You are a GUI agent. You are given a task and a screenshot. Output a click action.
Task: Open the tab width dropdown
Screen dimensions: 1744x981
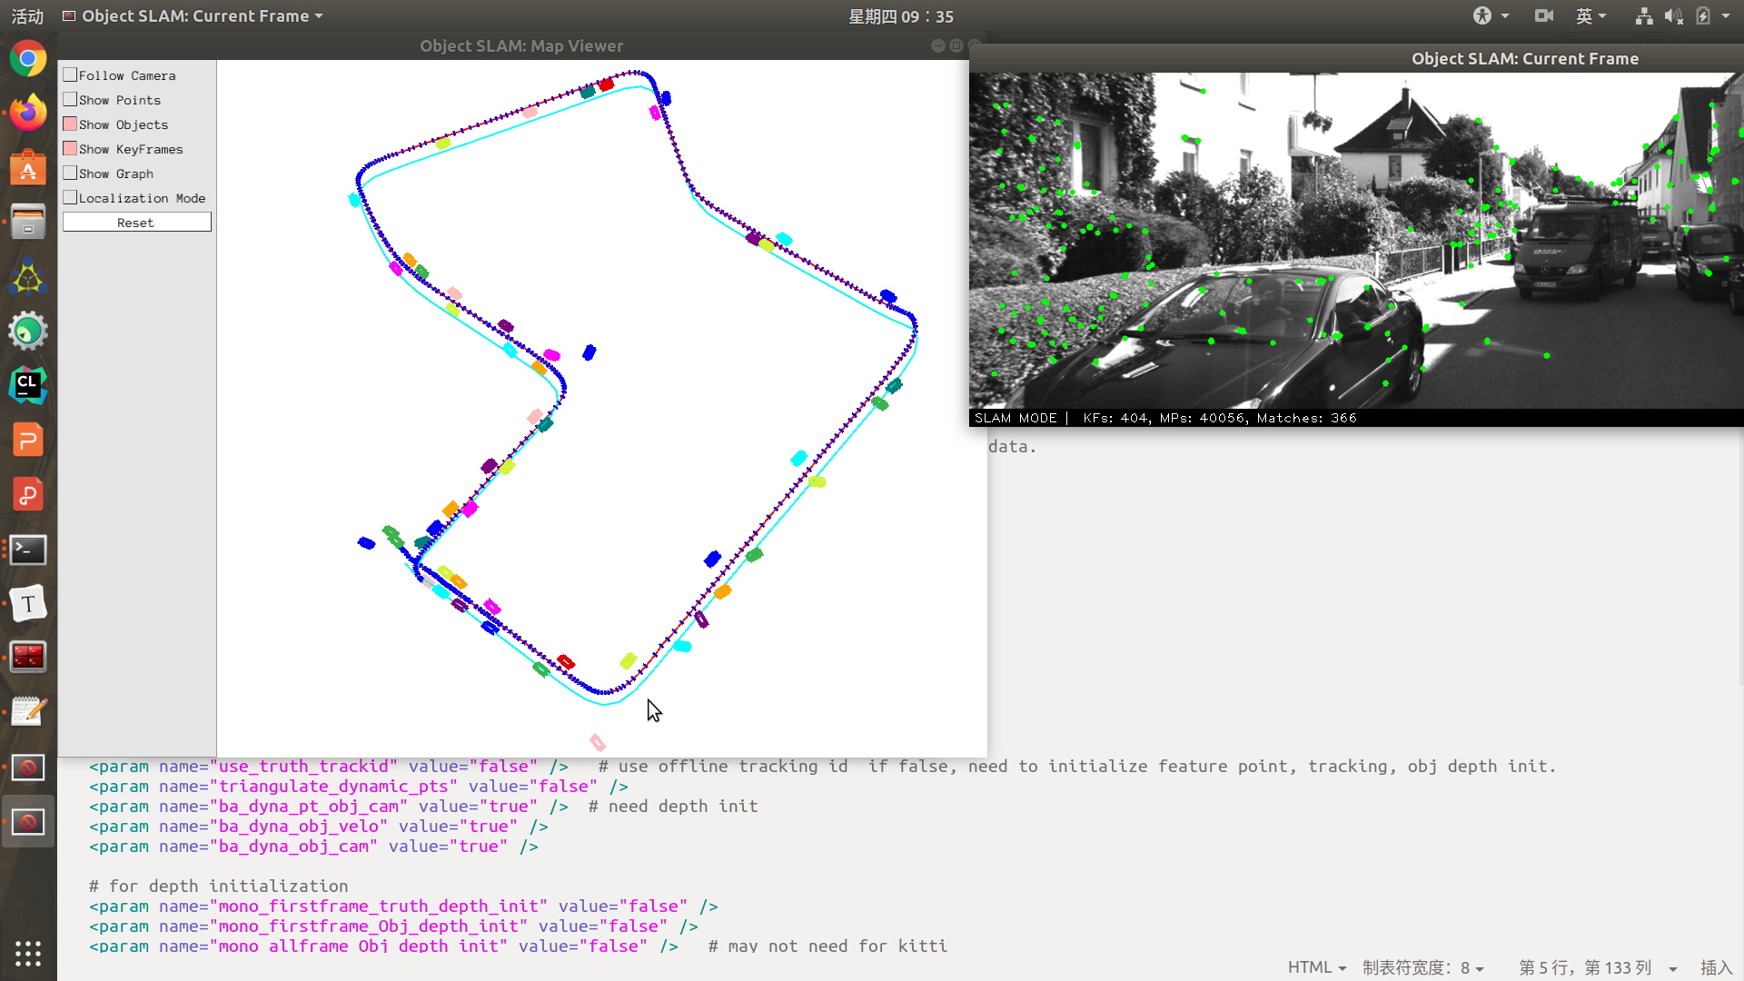point(1422,967)
